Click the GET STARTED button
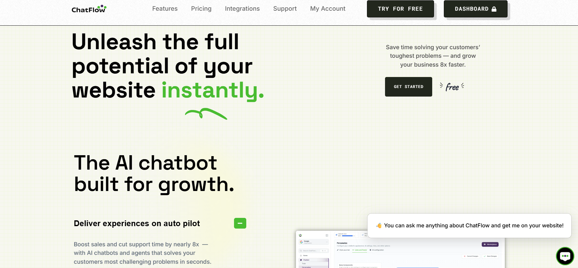This screenshot has height=268, width=578. coord(408,87)
